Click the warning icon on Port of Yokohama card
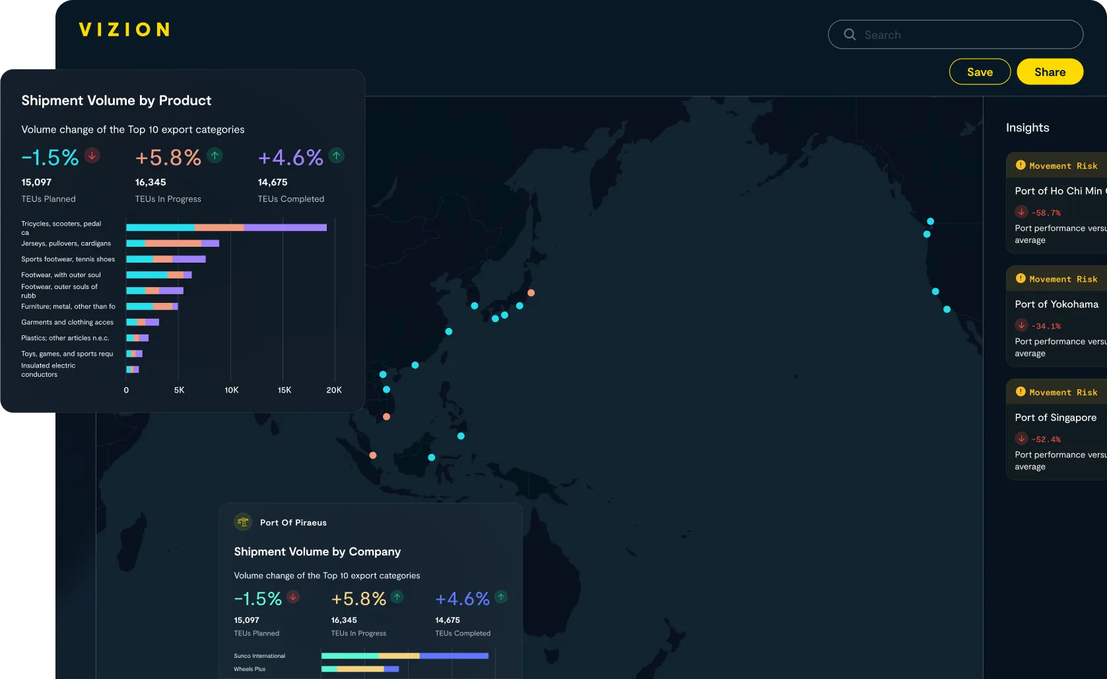The width and height of the screenshot is (1107, 679). point(1021,279)
